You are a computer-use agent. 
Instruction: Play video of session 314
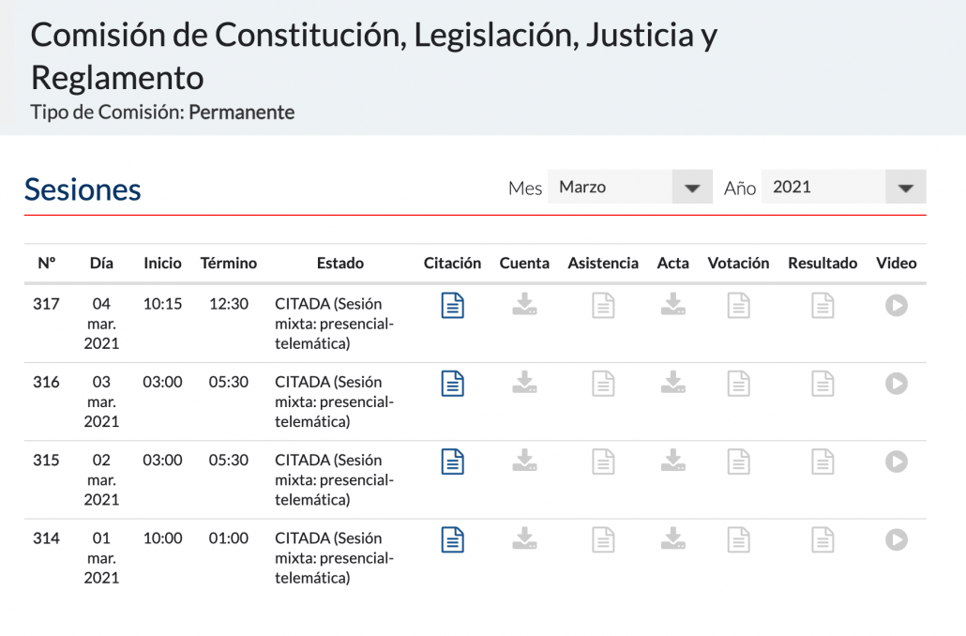[897, 539]
